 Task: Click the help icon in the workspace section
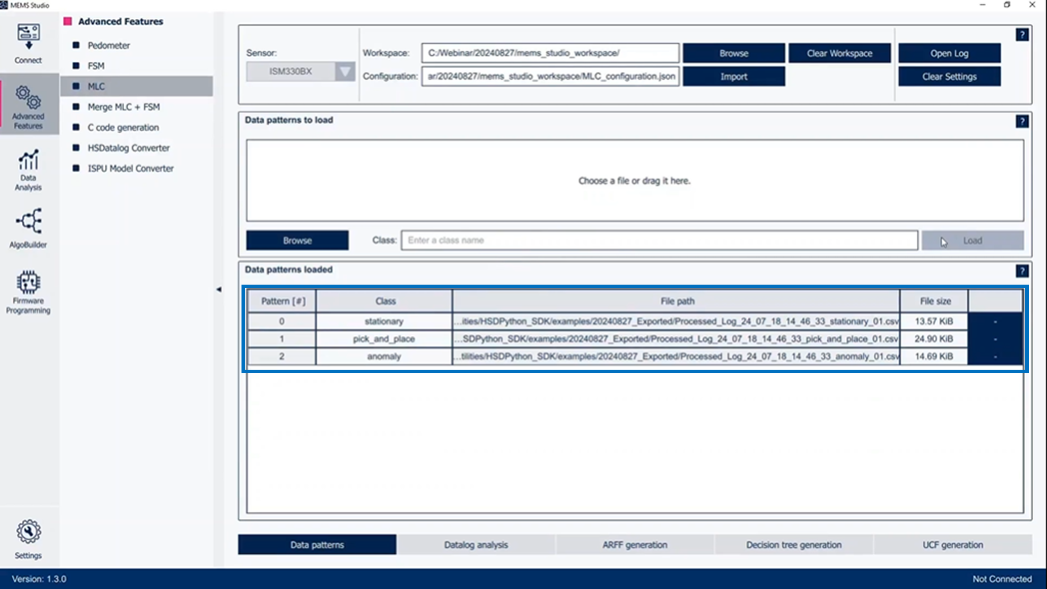[x=1022, y=34]
